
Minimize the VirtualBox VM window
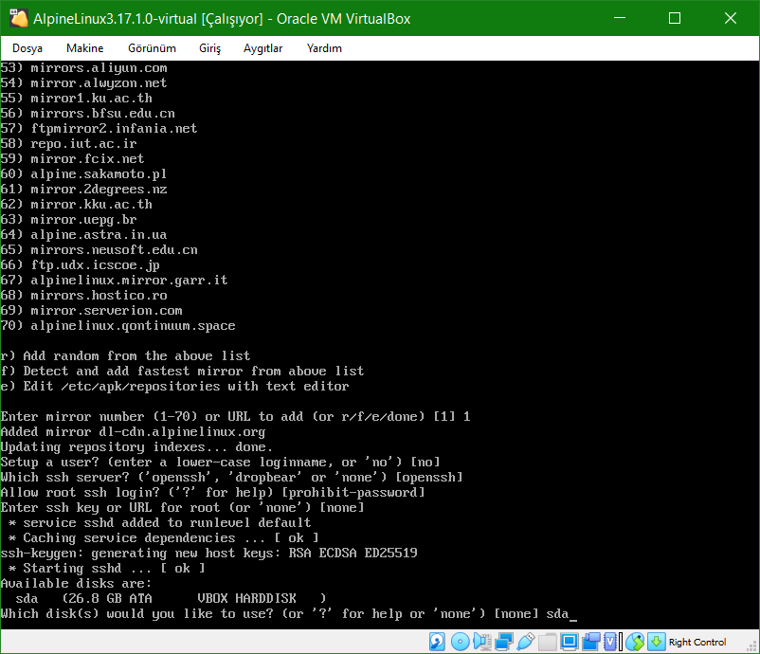620,18
